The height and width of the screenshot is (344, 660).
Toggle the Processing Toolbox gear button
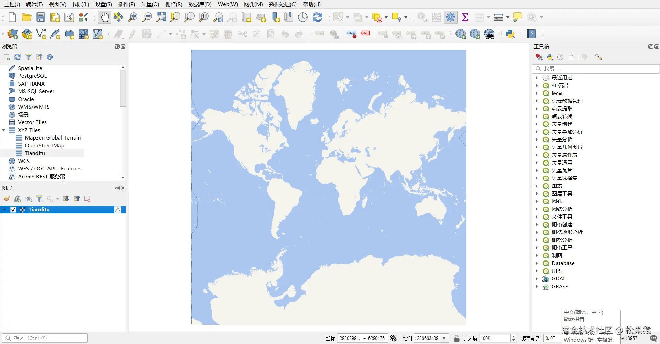pos(451,17)
